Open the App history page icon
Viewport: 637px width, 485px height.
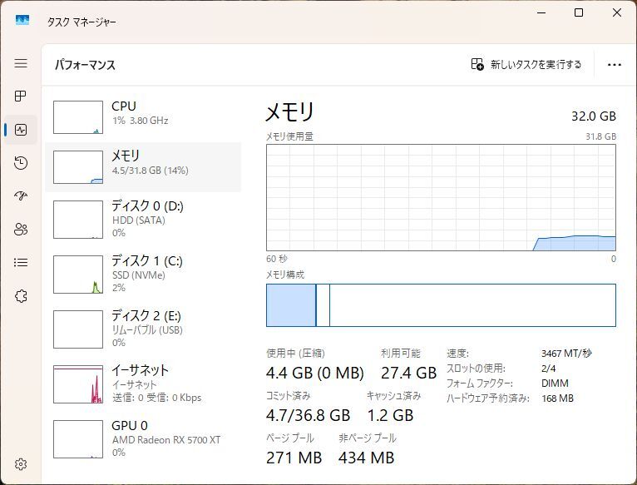21,163
